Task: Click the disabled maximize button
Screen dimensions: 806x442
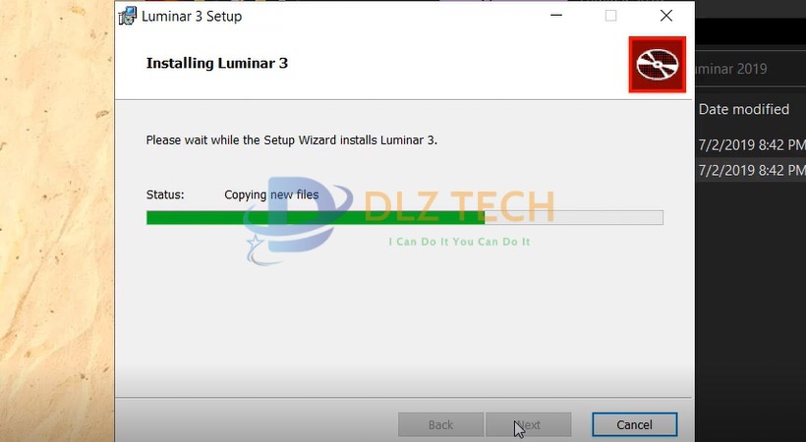Action: pos(610,16)
